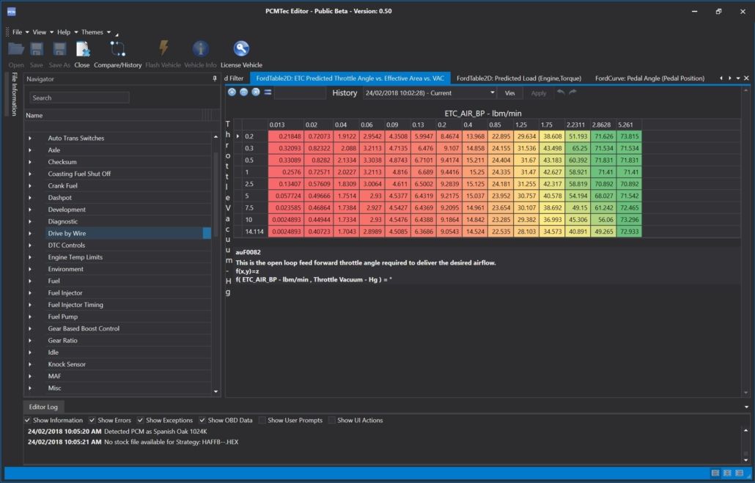
Task: Select the Fuel Pump tree item
Action: [x=62, y=317]
